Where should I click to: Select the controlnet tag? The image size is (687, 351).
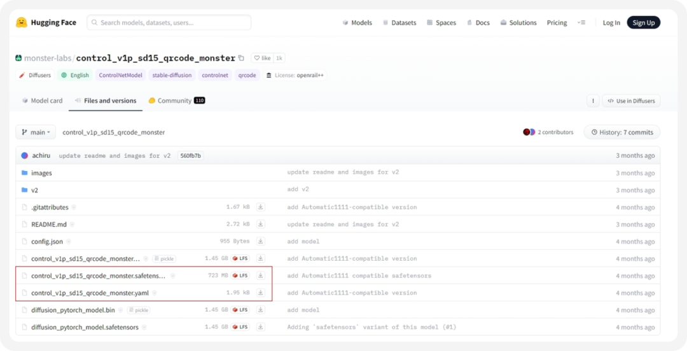215,76
